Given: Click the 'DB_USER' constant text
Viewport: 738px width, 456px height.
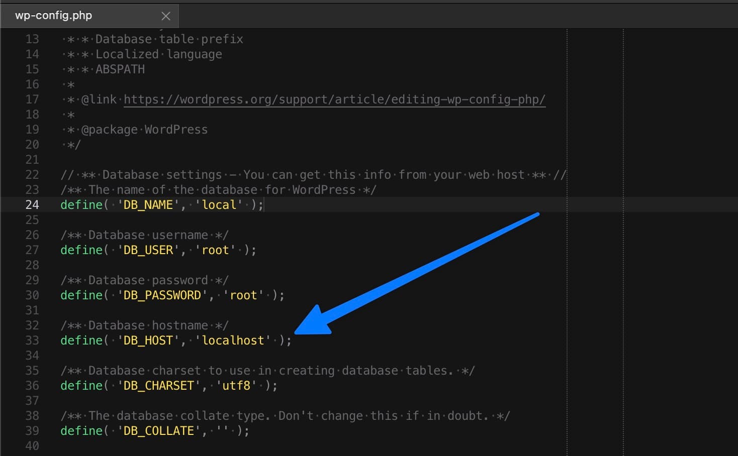Looking at the screenshot, I should tap(148, 250).
